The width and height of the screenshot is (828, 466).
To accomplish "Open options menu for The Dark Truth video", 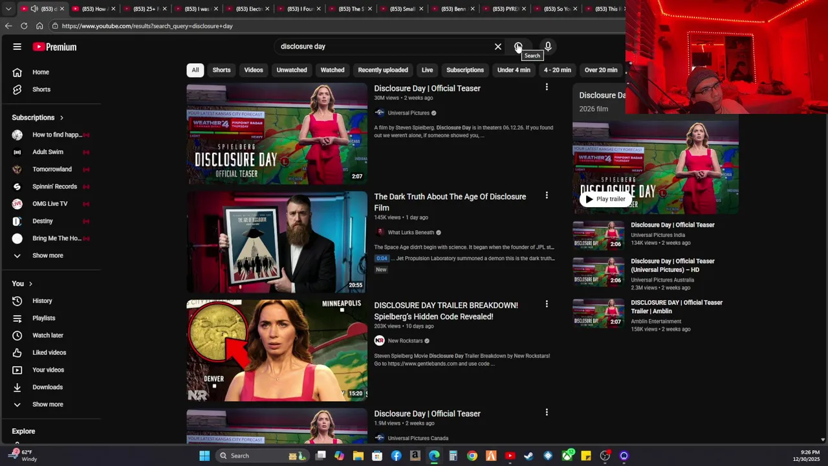I will pos(547,195).
